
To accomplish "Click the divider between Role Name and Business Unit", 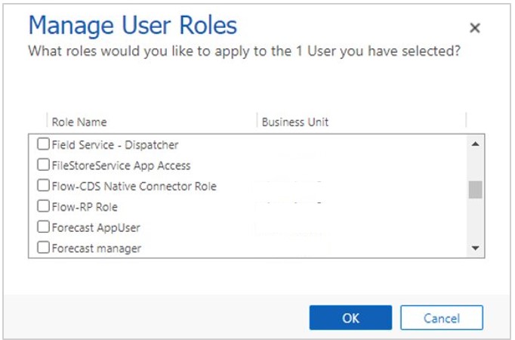I will 257,122.
